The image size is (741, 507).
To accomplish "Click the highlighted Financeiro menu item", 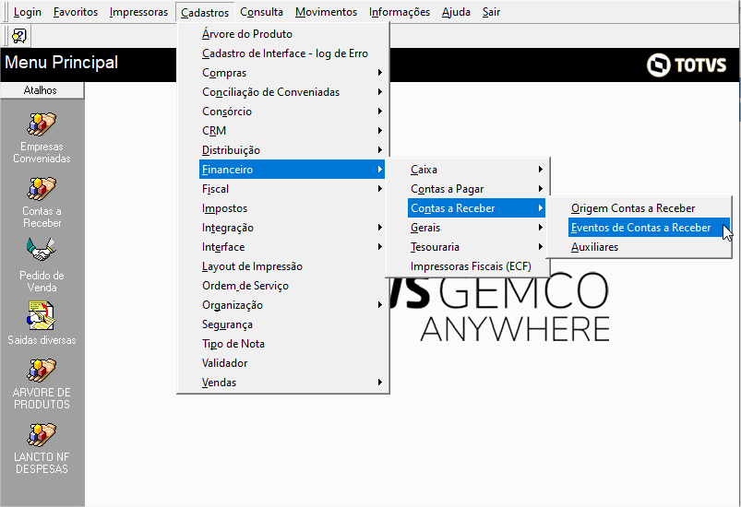I will click(x=292, y=170).
